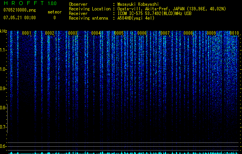Click time marker 0003
This screenshot has height=154, width=242.
tap(73, 33)
